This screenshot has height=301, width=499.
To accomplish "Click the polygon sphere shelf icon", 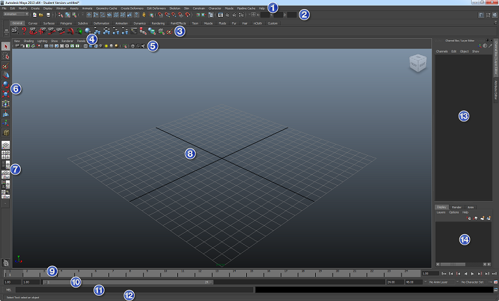I will [86, 30].
